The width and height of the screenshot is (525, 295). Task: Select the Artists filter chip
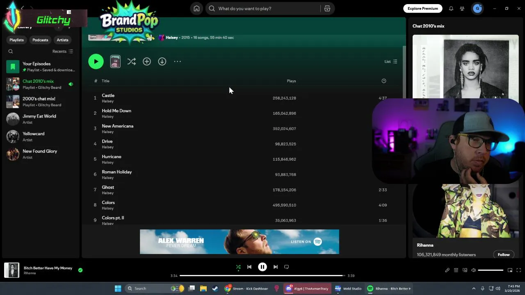coord(62,40)
